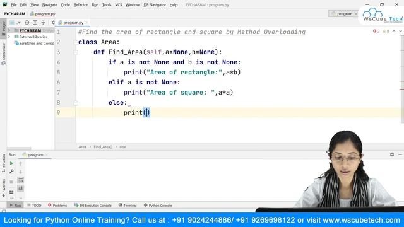
Task: Open the Problems bottom tool tab
Action: pyautogui.click(x=57, y=205)
